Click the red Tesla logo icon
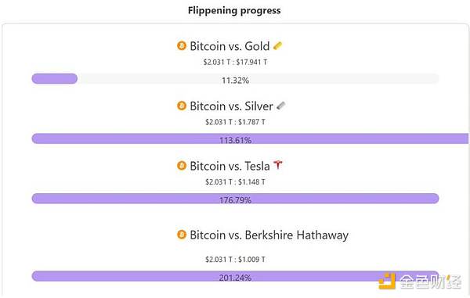Image resolution: width=470 pixels, height=298 pixels. (x=278, y=165)
